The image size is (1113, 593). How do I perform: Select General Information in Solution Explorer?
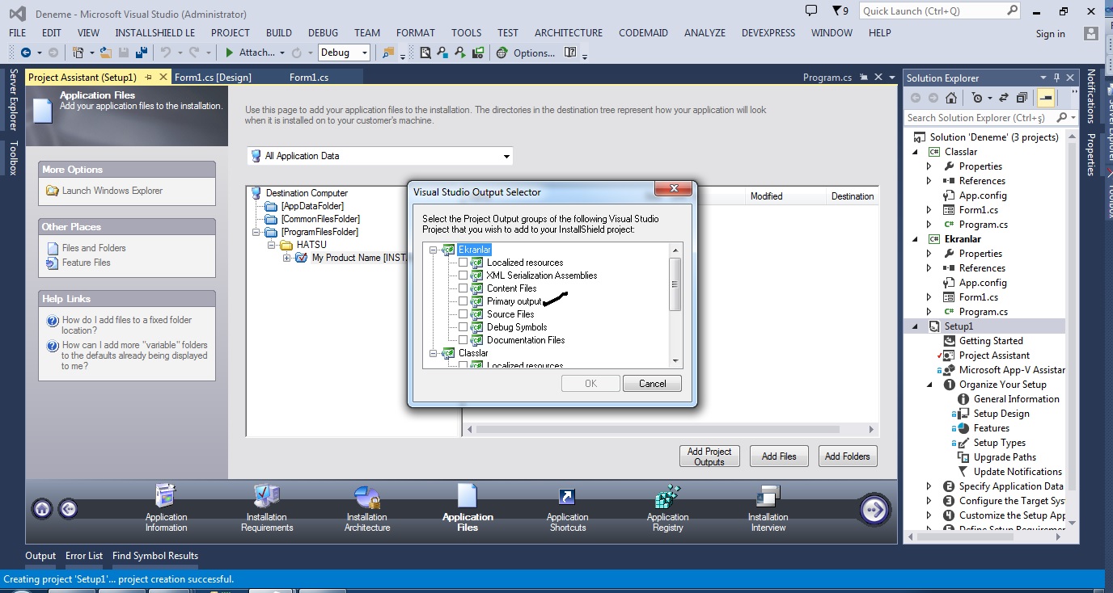pyautogui.click(x=1017, y=399)
